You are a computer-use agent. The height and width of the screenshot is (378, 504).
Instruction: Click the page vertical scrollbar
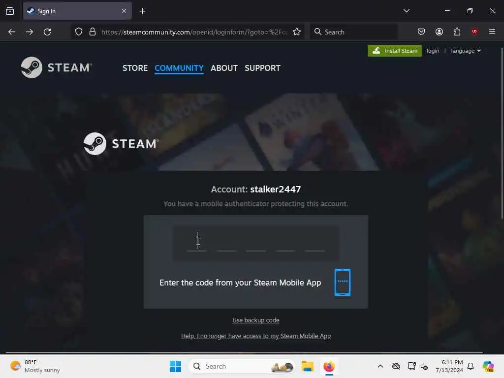click(502, 133)
